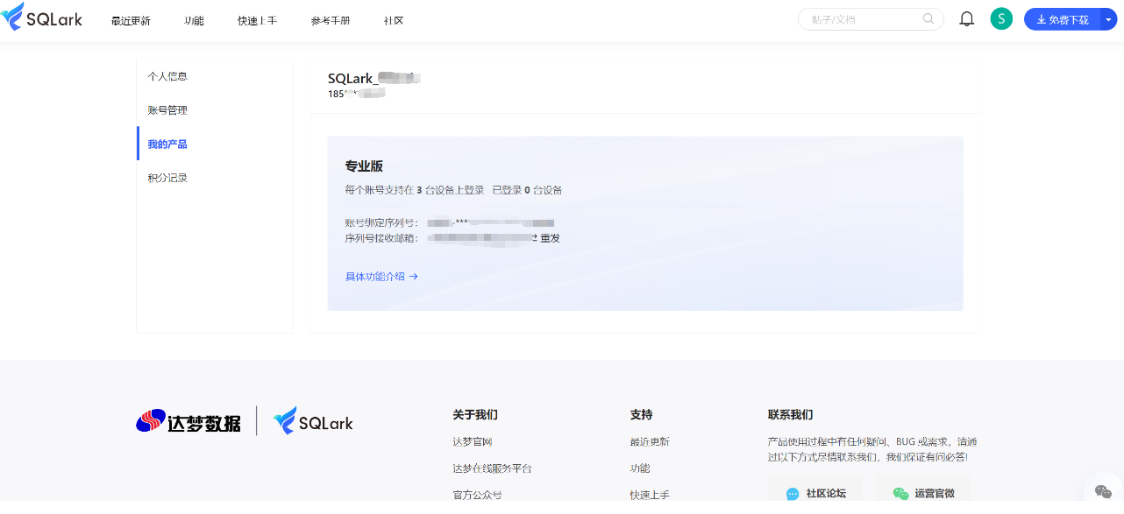1124x514 pixels.
Task: Go to 快速上手 in navigation bar
Action: pyautogui.click(x=257, y=20)
